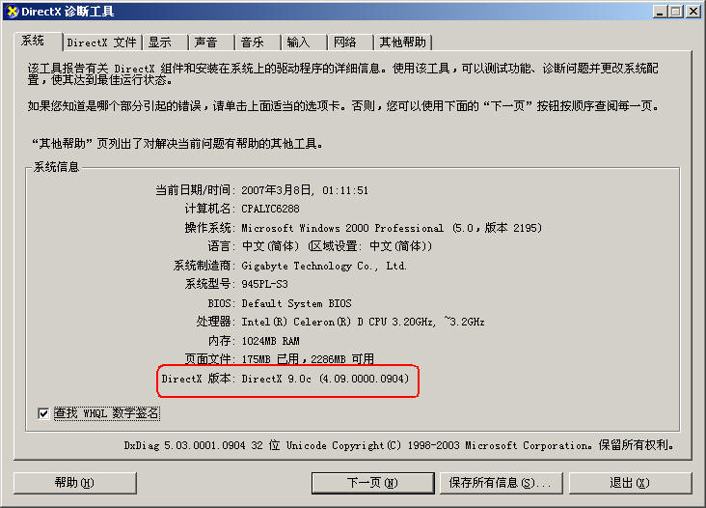The width and height of the screenshot is (706, 508).
Task: Click the 查找 WHQL 数字签名 label text
Action: coord(107,413)
